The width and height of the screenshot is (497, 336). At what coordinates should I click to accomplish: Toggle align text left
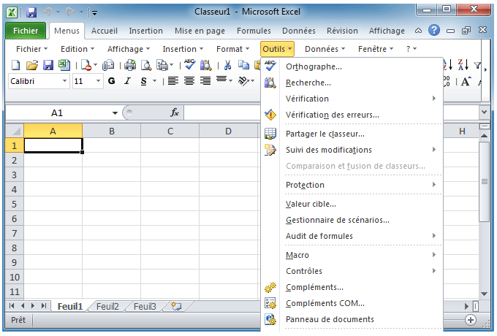(173, 81)
